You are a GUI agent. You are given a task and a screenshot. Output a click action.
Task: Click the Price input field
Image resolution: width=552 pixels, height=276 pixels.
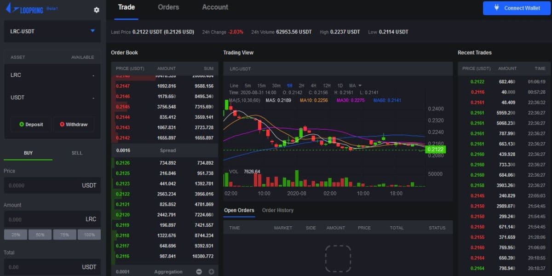pyautogui.click(x=41, y=185)
